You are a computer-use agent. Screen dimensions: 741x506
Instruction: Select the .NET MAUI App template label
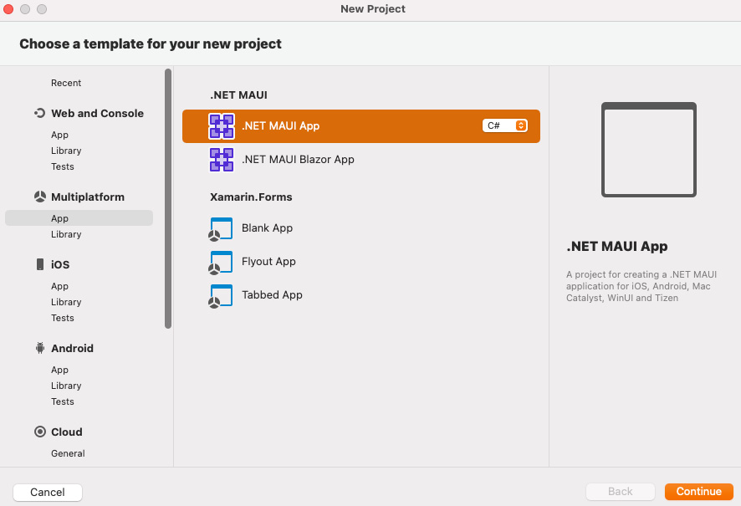click(x=281, y=126)
